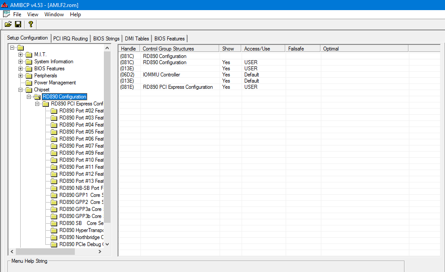Open the View menu
Screen dimensions: 445x272
33,15
